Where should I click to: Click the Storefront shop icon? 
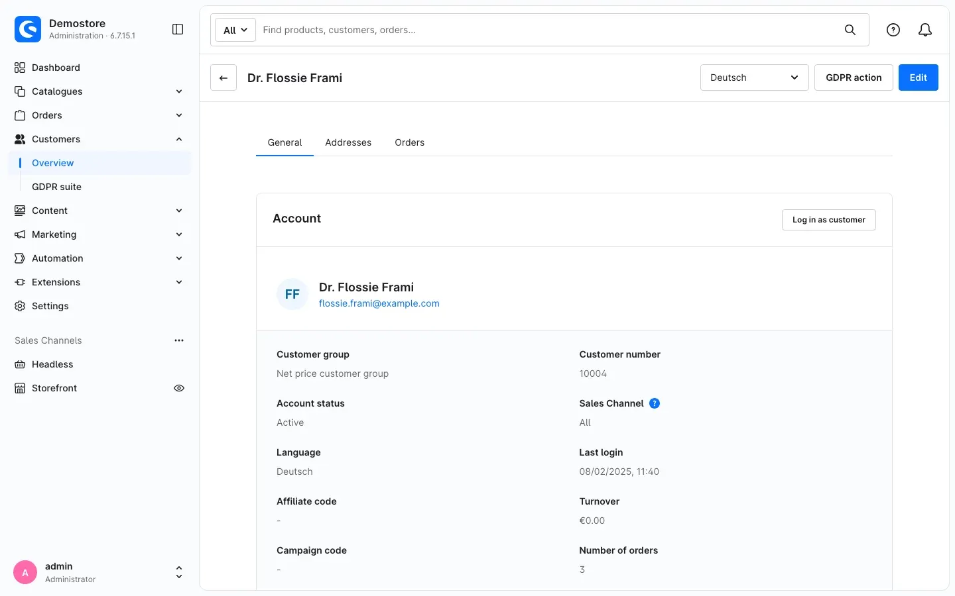pyautogui.click(x=20, y=388)
